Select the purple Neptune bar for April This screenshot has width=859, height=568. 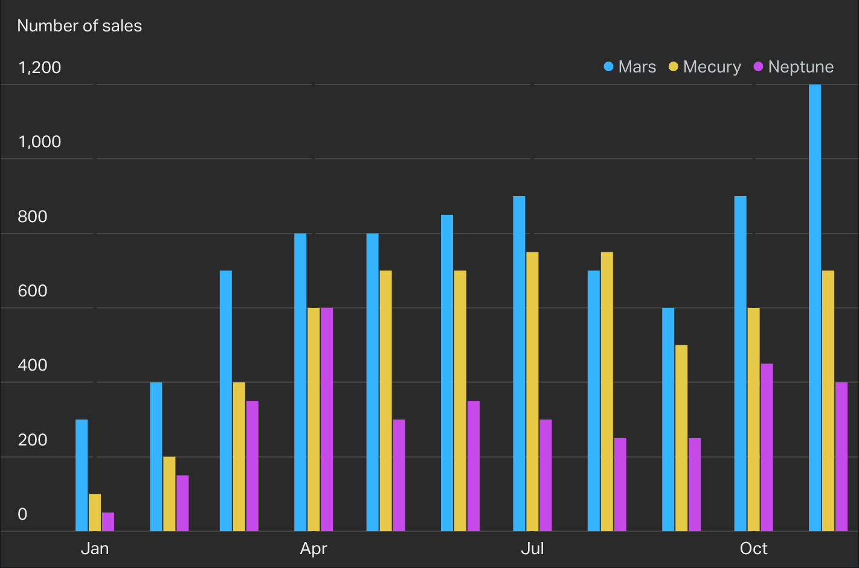coord(327,420)
